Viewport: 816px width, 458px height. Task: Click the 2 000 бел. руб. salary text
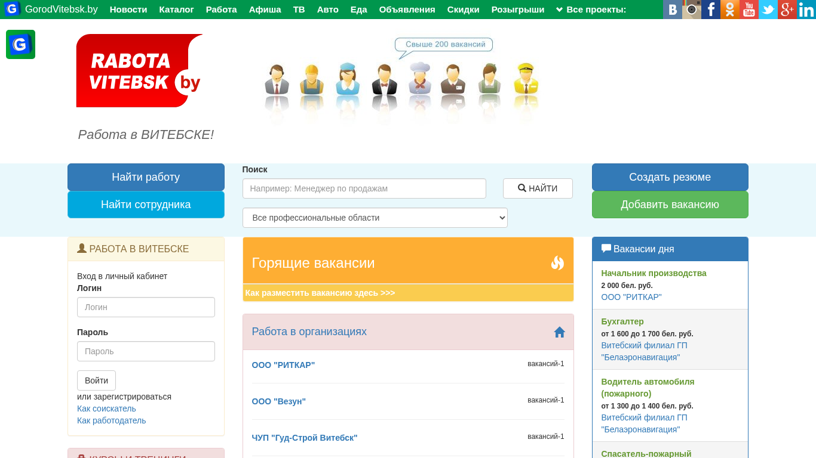click(x=627, y=286)
